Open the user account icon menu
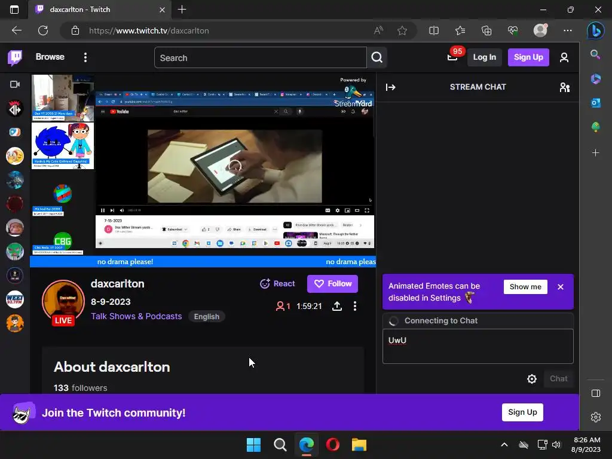 coord(564,58)
